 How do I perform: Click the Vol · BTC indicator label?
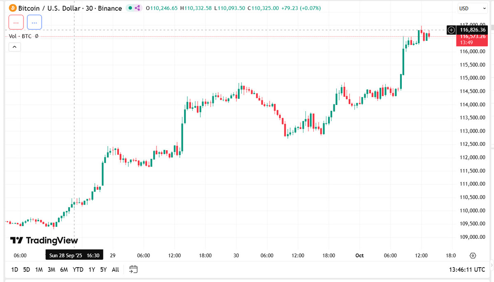(x=21, y=36)
